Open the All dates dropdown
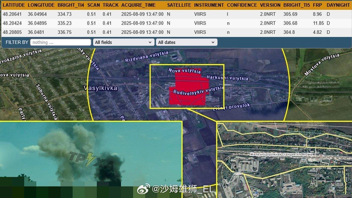352x198 pixels. pos(186,42)
